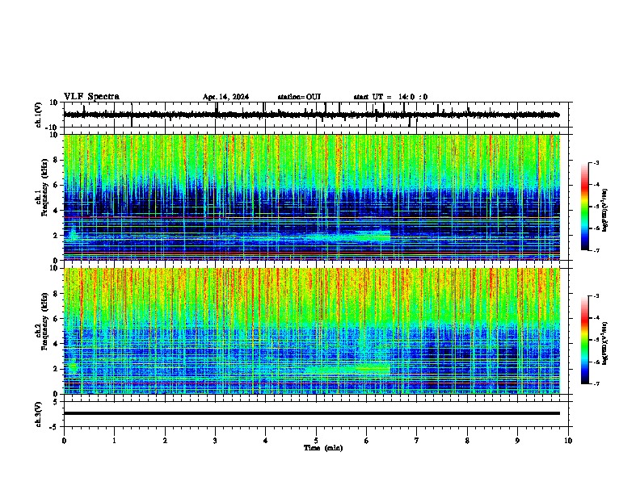Click time-axis tick label 9
This screenshot has height=494, width=640.
click(x=517, y=441)
